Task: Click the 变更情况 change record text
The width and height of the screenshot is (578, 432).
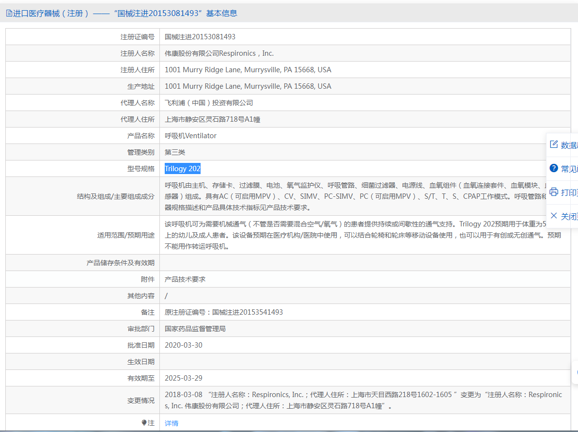Action: click(363, 400)
